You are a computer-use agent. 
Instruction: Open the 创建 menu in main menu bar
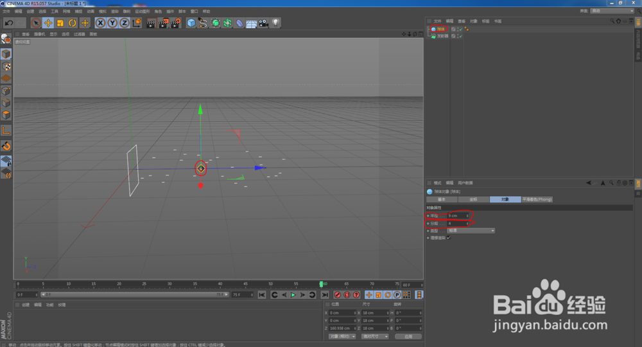(x=30, y=12)
